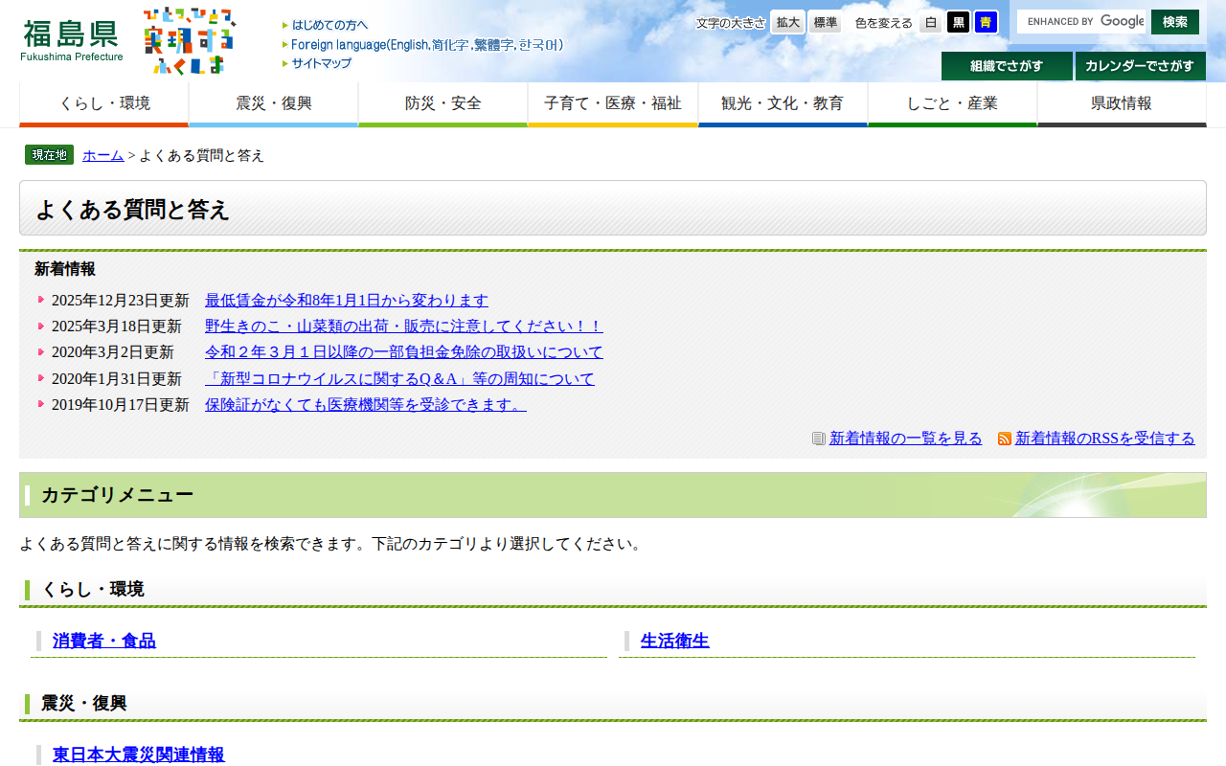Click the 文字の大きさ label
Image resolution: width=1226 pixels, height=766 pixels.
731,23
